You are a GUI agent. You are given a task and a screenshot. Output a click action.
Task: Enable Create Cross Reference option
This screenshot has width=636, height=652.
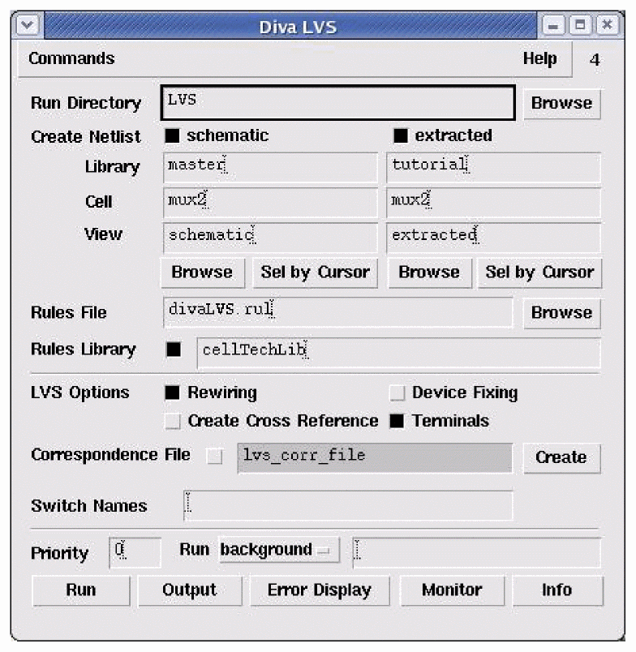point(173,421)
